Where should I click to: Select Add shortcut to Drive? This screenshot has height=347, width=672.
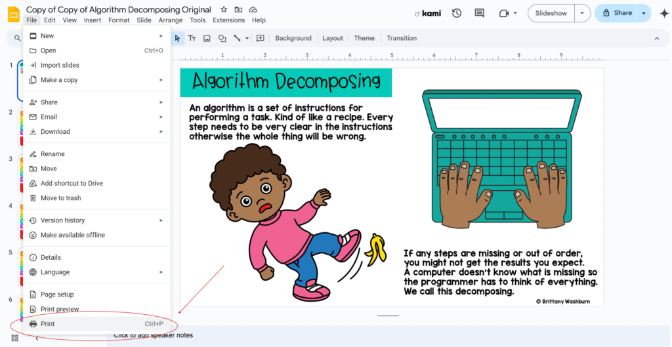tap(97, 184)
